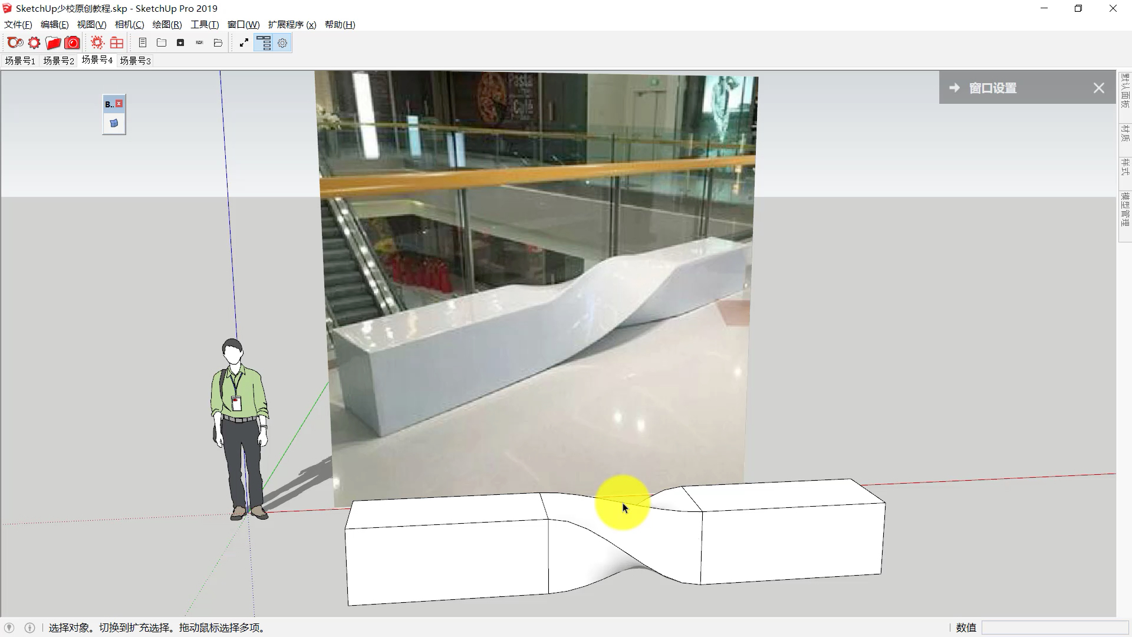Click the camera perspective tool icon
1132x637 pixels.
coord(73,43)
